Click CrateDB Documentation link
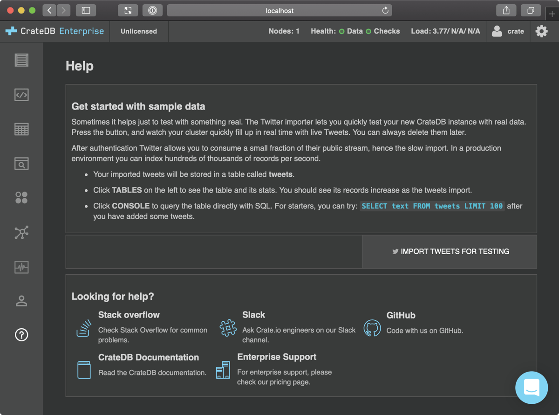 (149, 357)
